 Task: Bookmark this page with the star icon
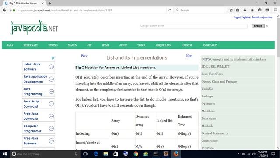(x=231, y=10)
